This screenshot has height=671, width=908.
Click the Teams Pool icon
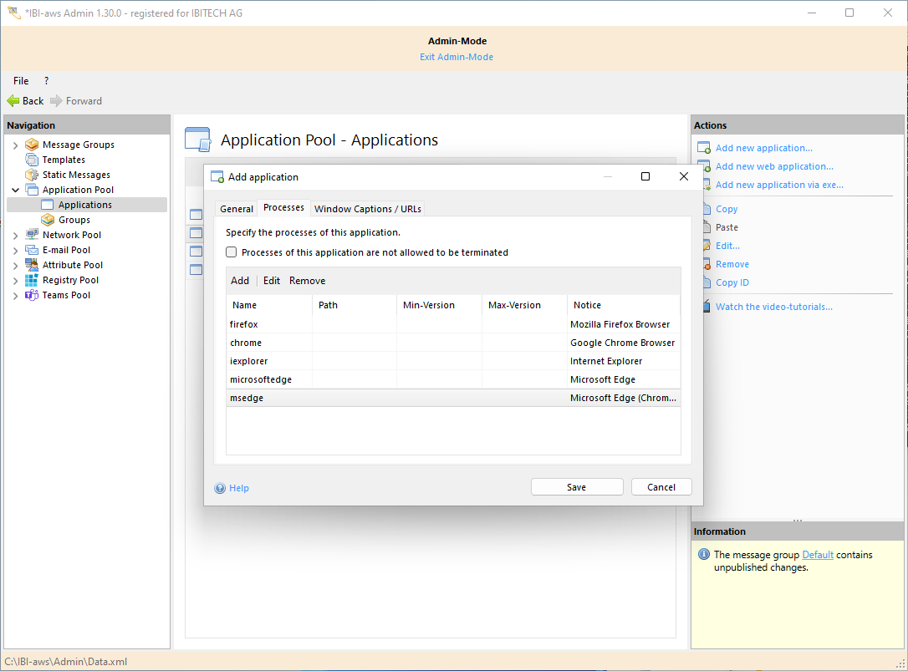coord(32,295)
